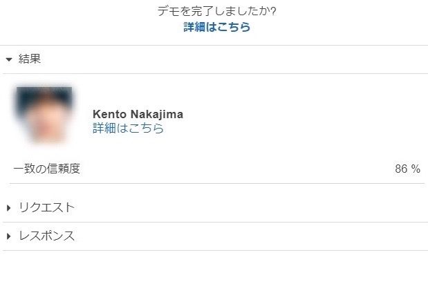
Task: Show response details via レスポンス header
Action: tap(46, 236)
